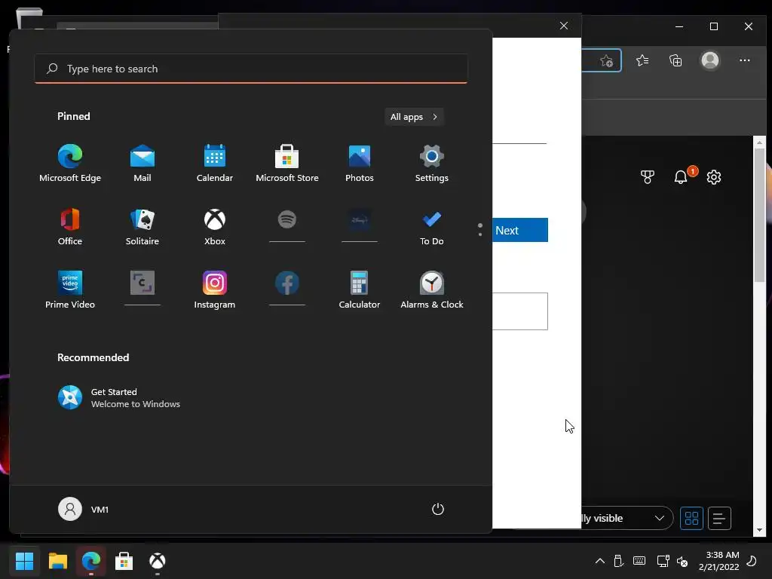Launch the Office app
This screenshot has width=772, height=579.
(x=70, y=227)
